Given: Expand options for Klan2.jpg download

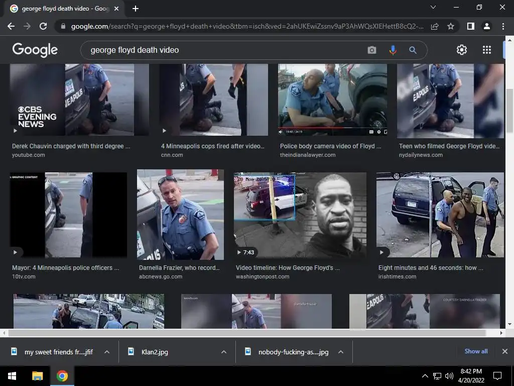Looking at the screenshot, I should click(224, 352).
